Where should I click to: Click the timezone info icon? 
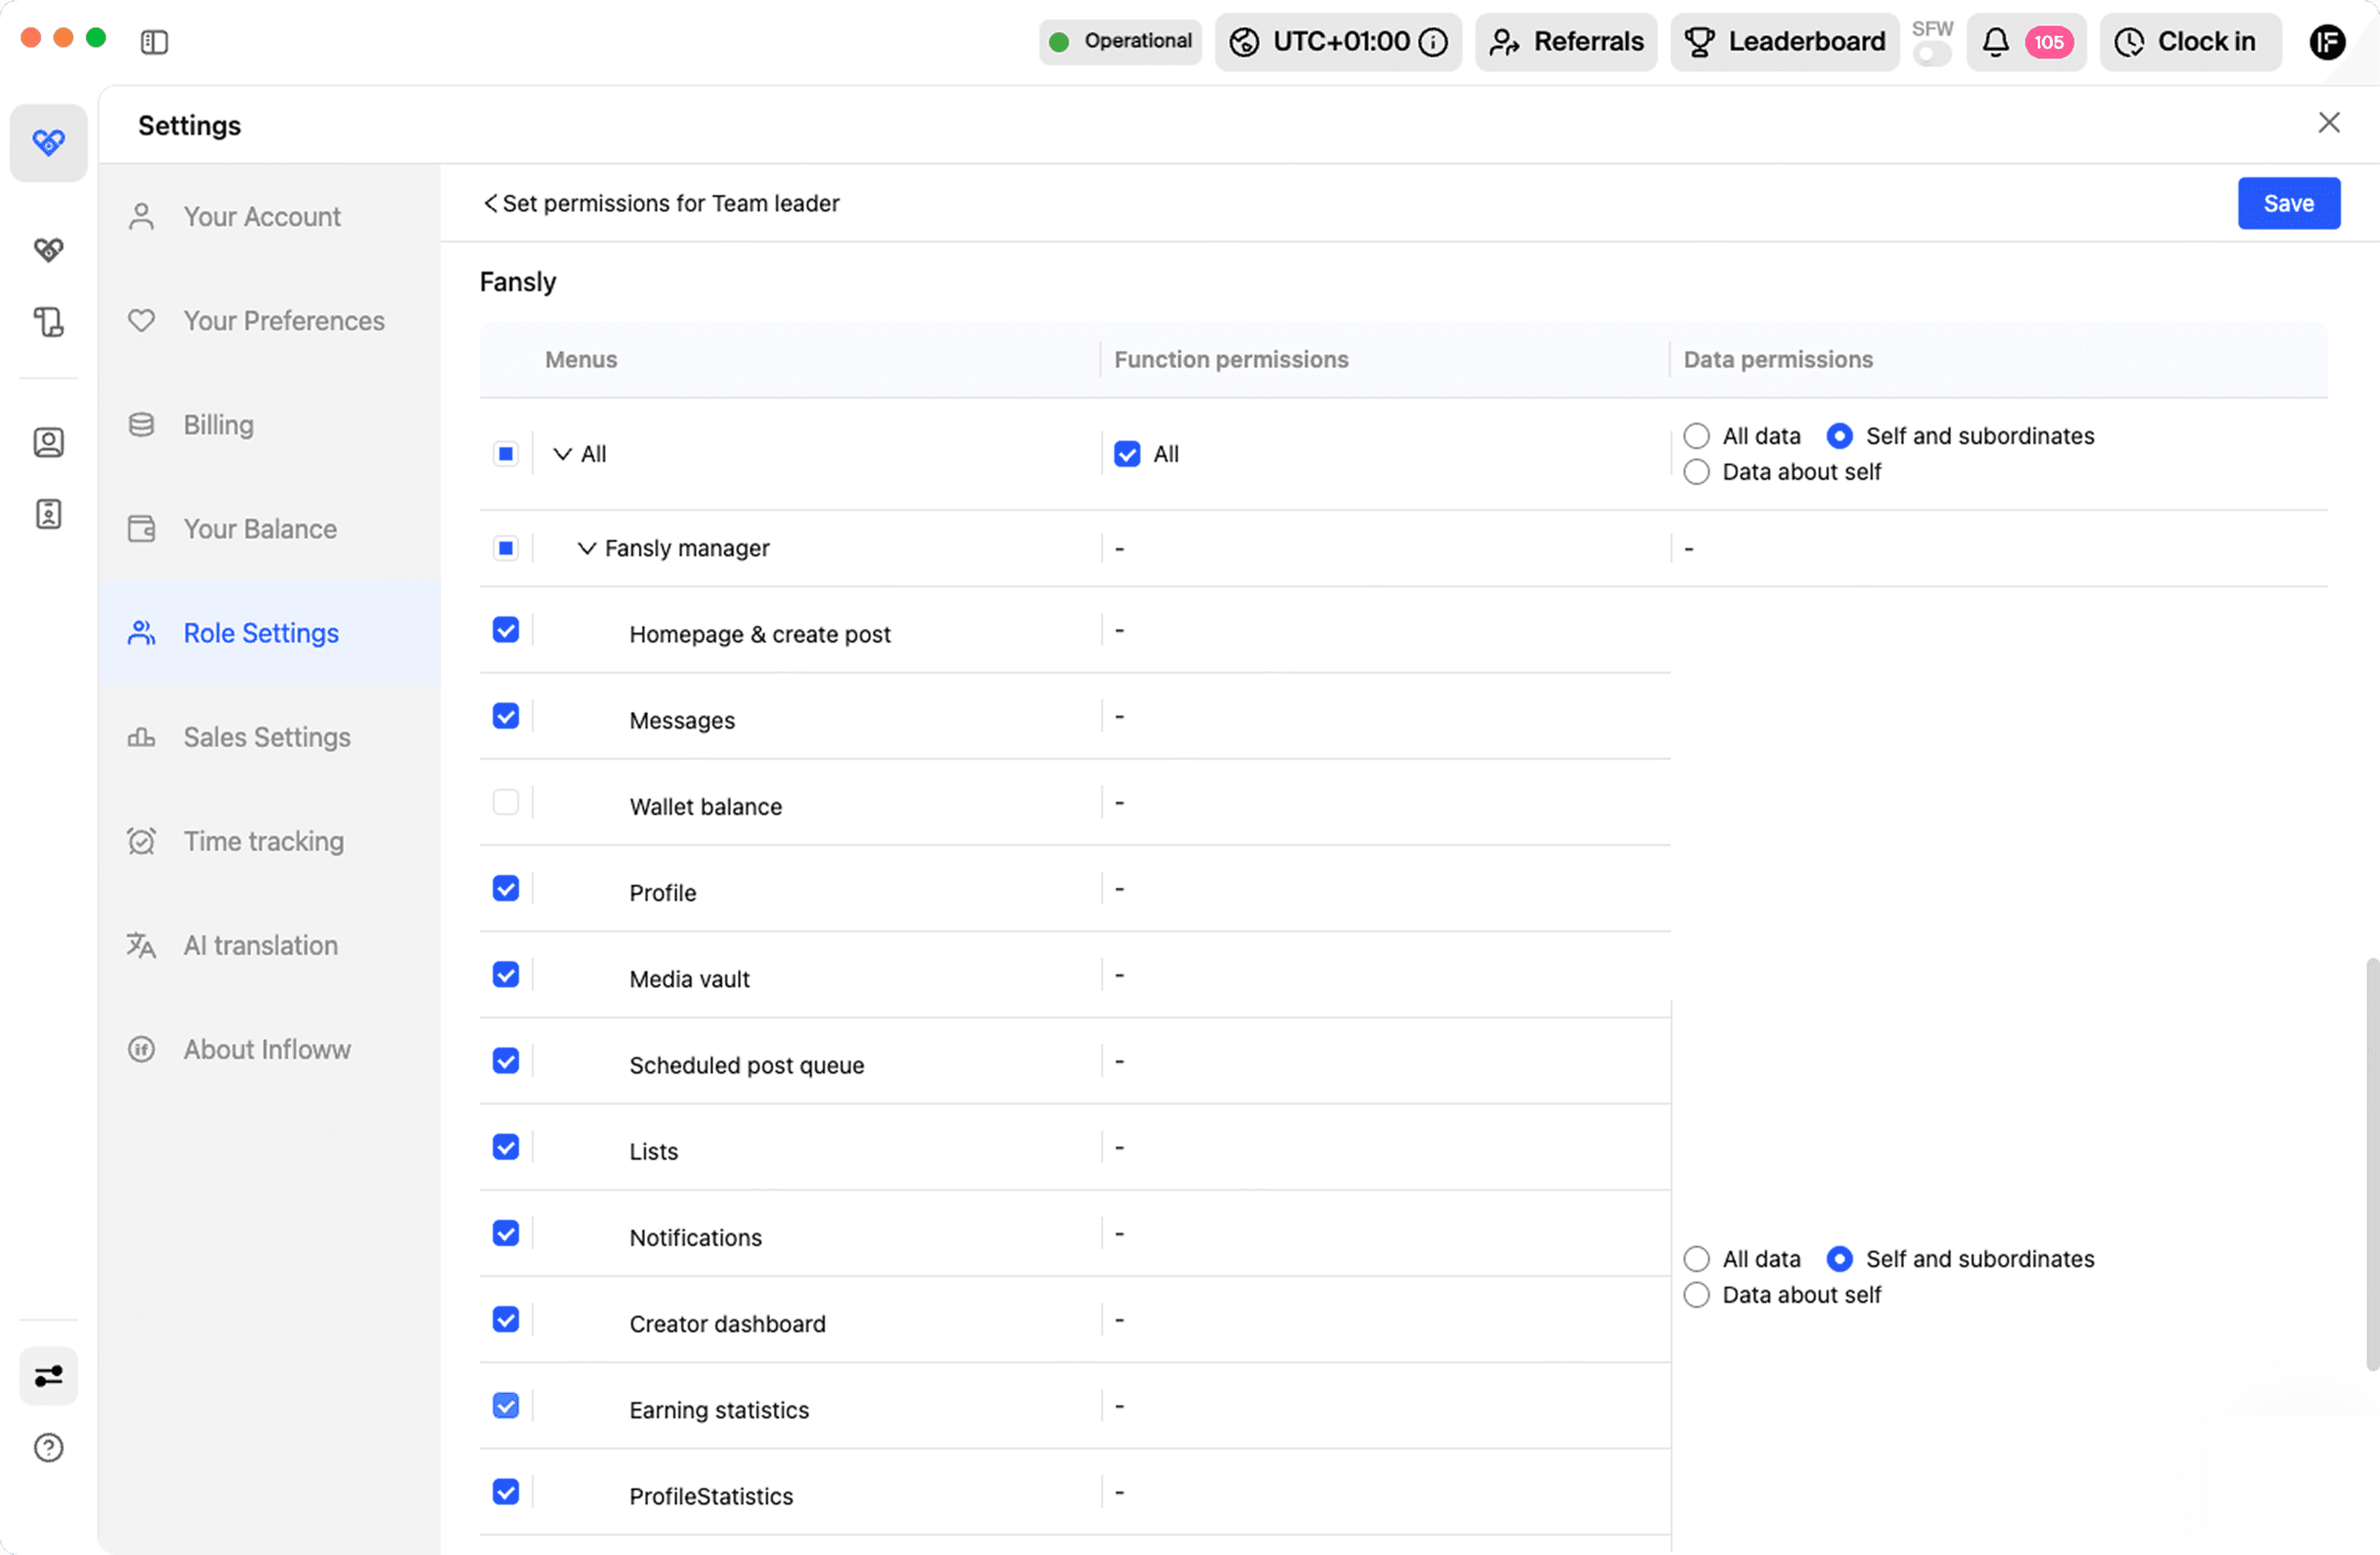[x=1434, y=42]
